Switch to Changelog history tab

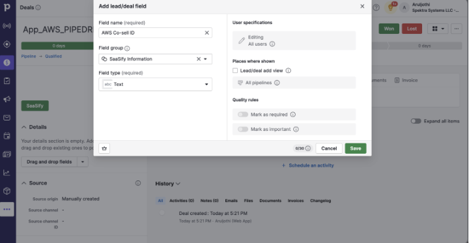coord(320,201)
